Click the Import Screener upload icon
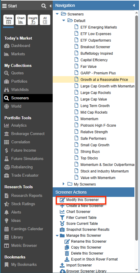This screenshot has height=273, width=140. (62, 265)
